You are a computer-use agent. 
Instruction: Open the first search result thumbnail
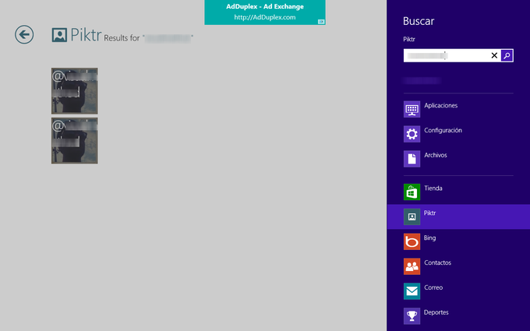point(75,91)
